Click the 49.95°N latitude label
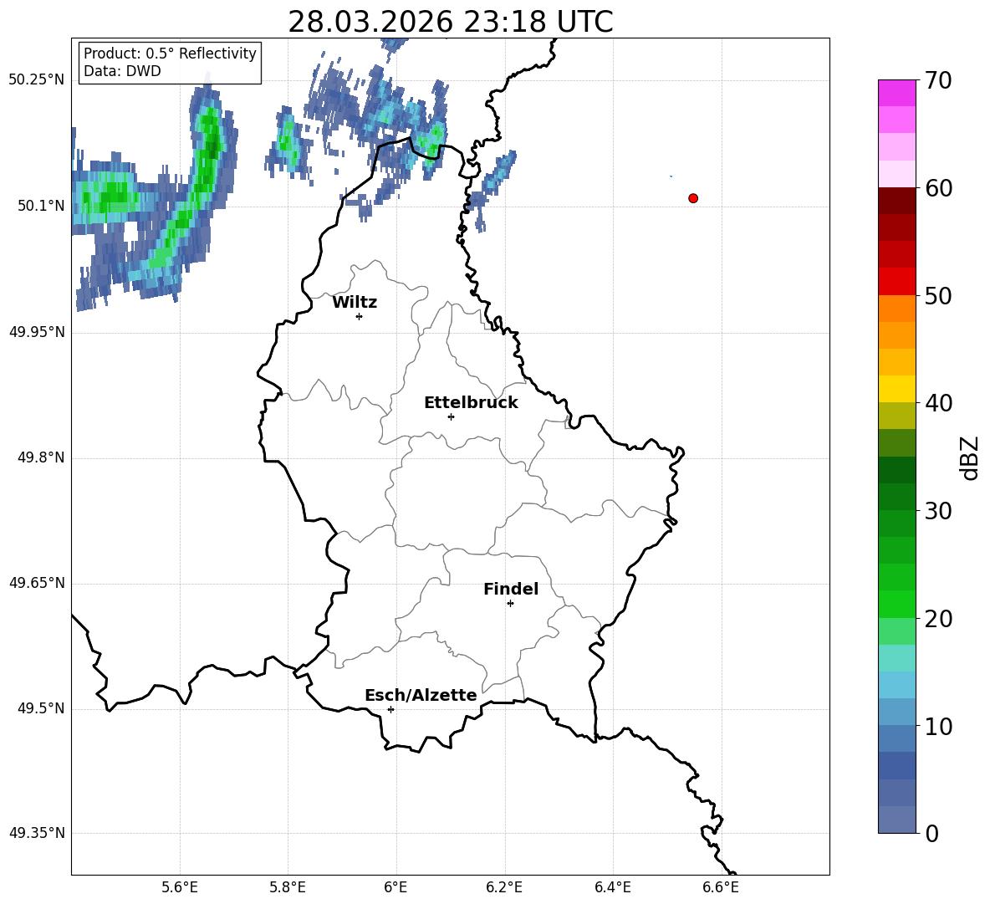990x904 pixels. click(37, 332)
